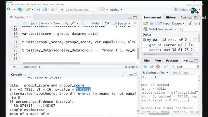
Task: Expand the code tools wand dropdown arrow
Action: (x=77, y=23)
